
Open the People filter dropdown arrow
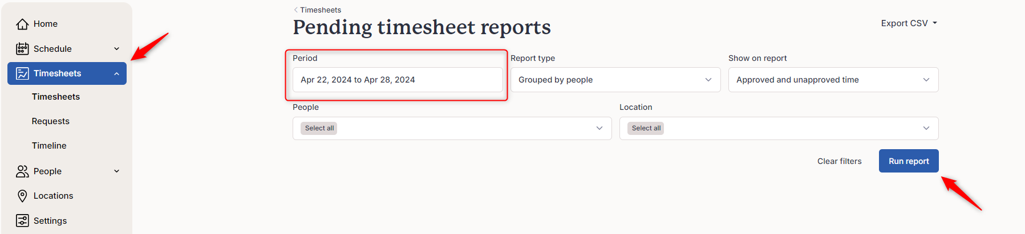(599, 128)
